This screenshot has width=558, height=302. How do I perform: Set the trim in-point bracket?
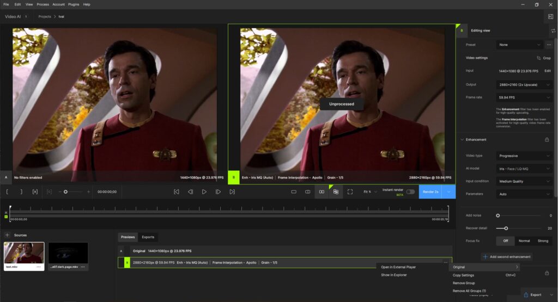click(x=8, y=192)
